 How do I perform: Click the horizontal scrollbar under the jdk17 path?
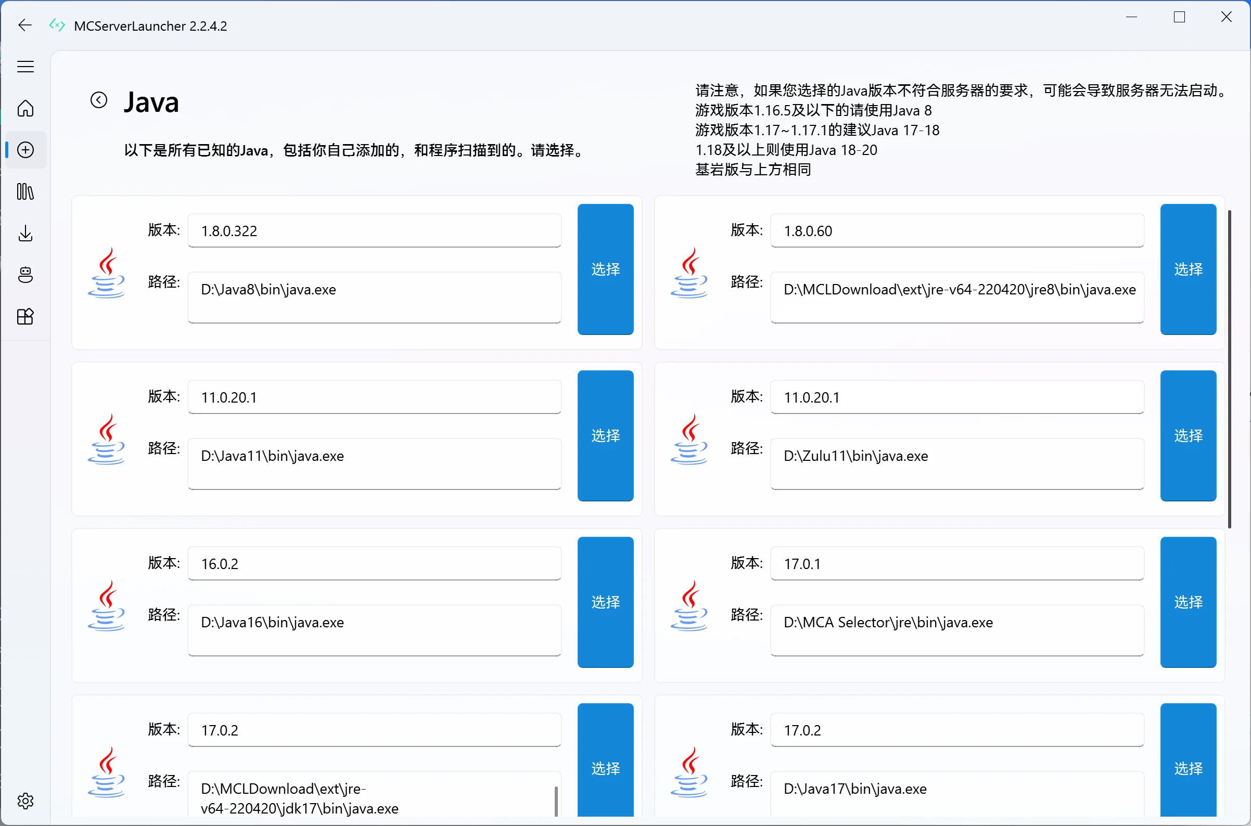[x=556, y=802]
